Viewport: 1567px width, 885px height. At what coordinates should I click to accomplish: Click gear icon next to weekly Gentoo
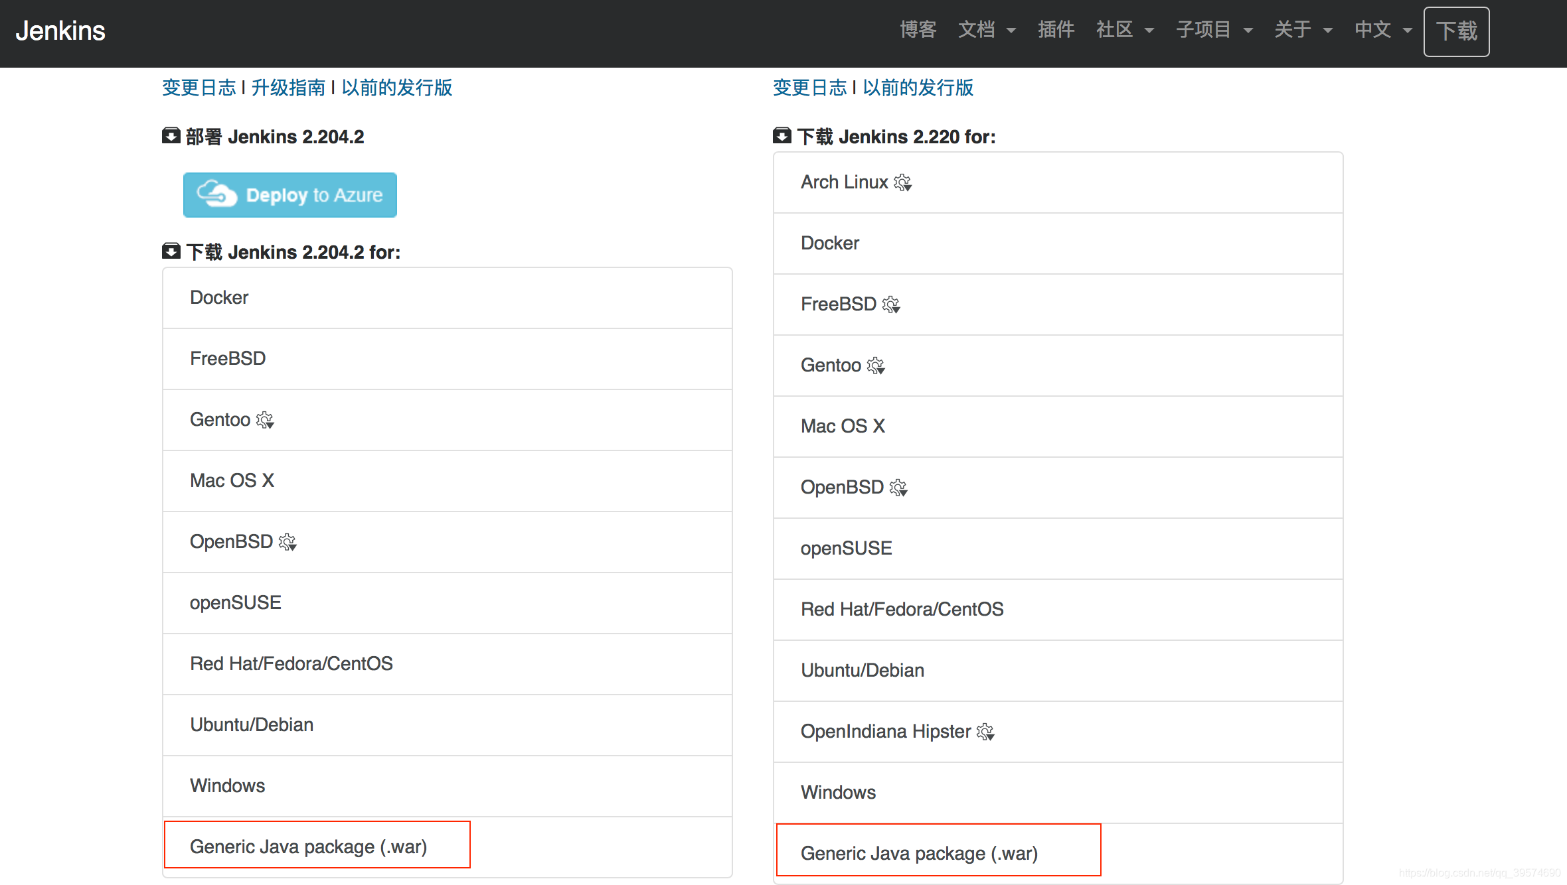coord(876,366)
